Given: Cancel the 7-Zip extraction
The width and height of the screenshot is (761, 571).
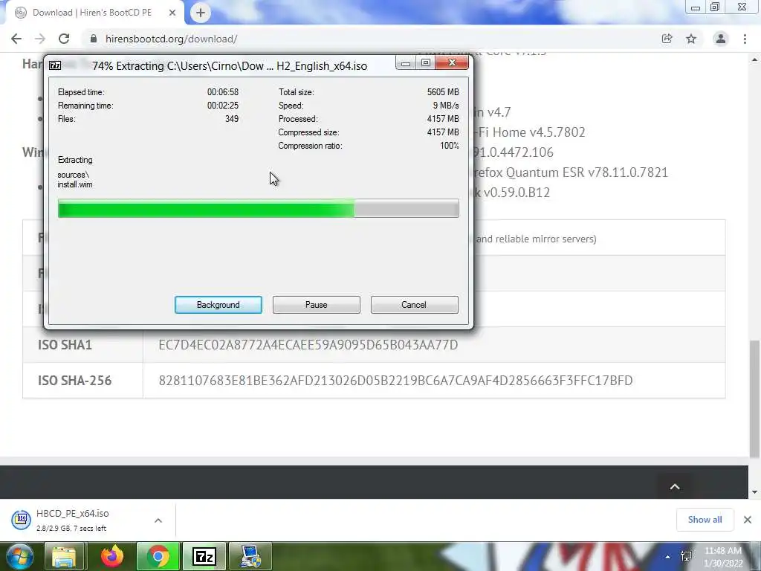Looking at the screenshot, I should [414, 305].
